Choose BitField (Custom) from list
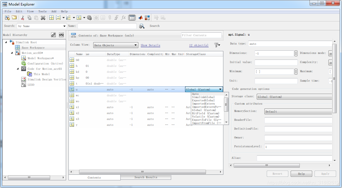The width and height of the screenshot is (342, 188). 205,113
